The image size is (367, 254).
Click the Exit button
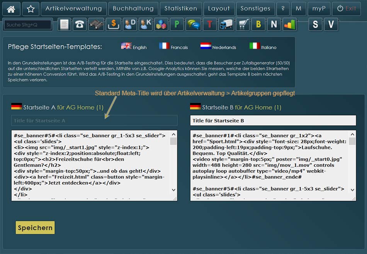pos(347,8)
